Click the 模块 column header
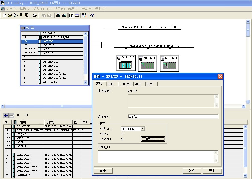Viewport: 252px width, 179px height. (28, 122)
